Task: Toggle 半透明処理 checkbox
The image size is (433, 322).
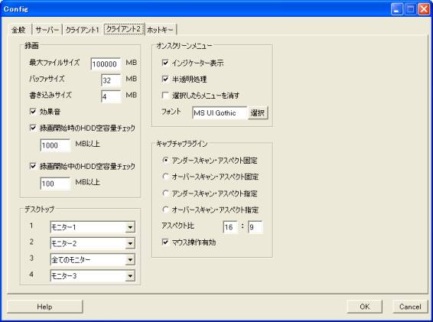Action: click(165, 79)
